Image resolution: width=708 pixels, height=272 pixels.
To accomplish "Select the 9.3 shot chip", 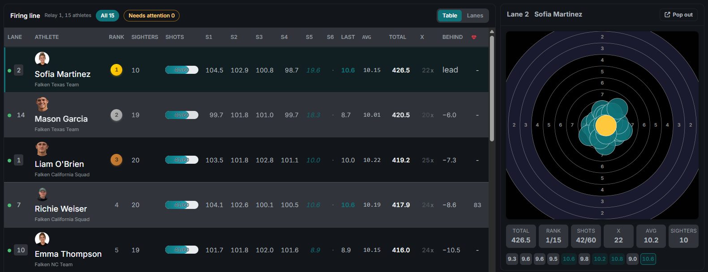I will [512, 259].
